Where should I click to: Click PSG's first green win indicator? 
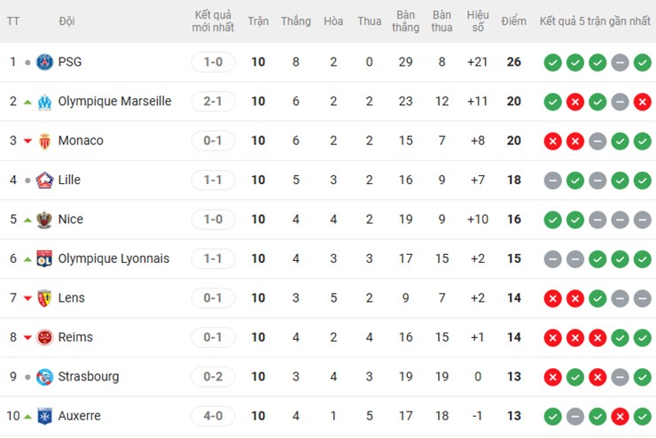coord(552,62)
